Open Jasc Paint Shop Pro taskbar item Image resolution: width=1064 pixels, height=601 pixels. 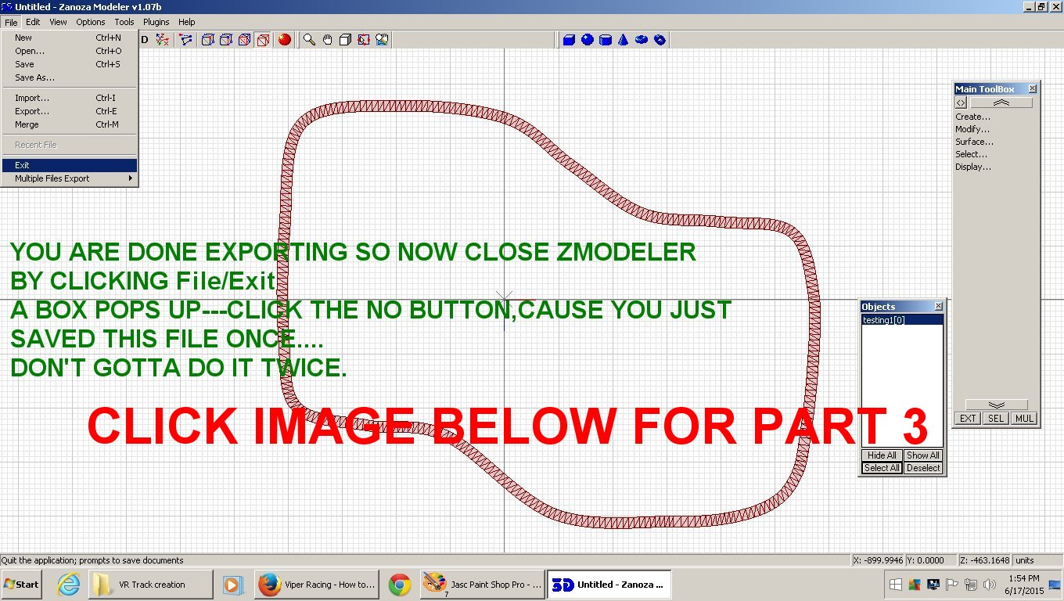(481, 585)
